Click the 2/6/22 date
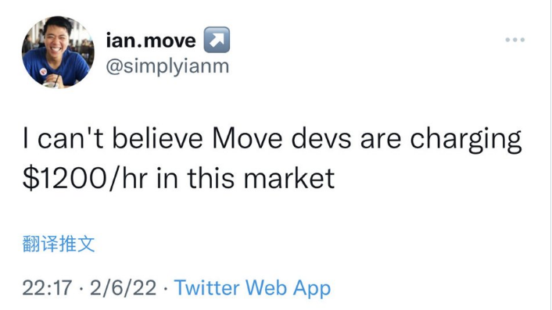The image size is (552, 310). pyautogui.click(x=124, y=288)
